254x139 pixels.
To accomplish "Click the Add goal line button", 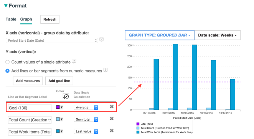I will [x=59, y=81].
